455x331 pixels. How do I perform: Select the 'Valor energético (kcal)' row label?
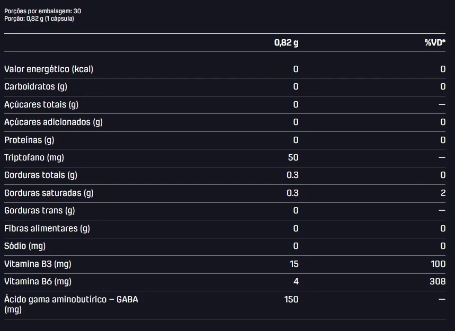click(x=49, y=69)
